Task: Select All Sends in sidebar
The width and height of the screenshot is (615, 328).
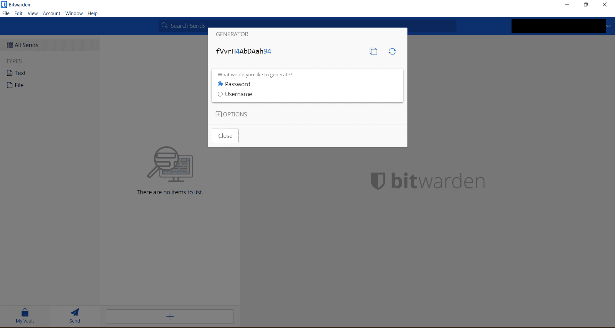Action: point(50,45)
